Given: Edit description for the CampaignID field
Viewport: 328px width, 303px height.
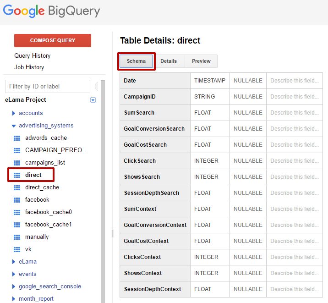Looking at the screenshot, I should [294, 97].
